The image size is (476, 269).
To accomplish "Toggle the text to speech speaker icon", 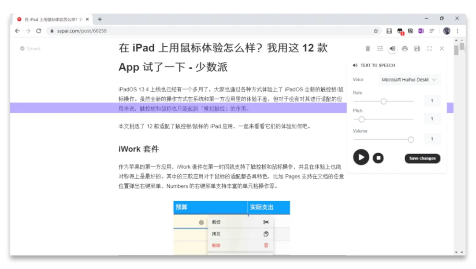I will tap(393, 48).
